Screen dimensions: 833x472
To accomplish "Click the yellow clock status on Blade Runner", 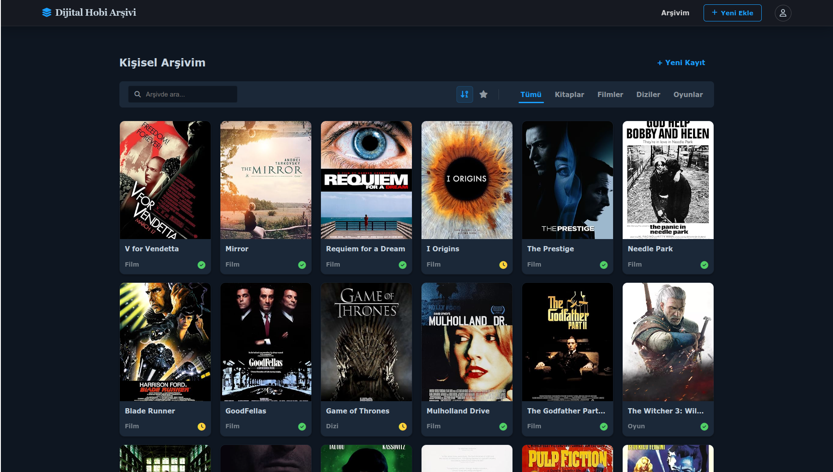I will coord(202,427).
